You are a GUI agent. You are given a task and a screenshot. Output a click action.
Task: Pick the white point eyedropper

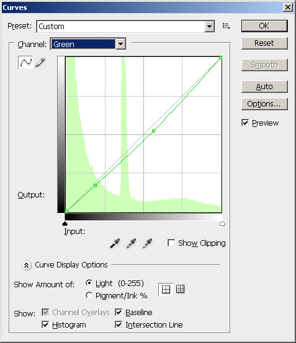(x=147, y=243)
